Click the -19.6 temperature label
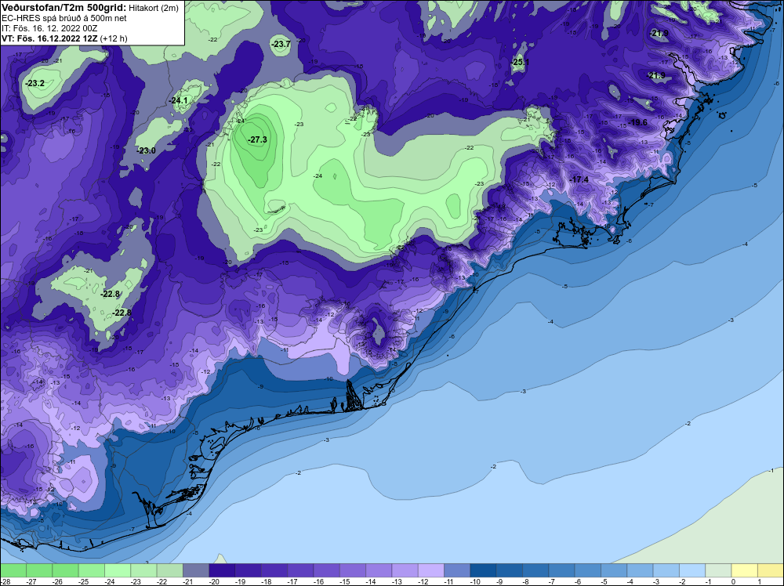Image resolution: width=784 pixels, height=586 pixels. click(637, 122)
